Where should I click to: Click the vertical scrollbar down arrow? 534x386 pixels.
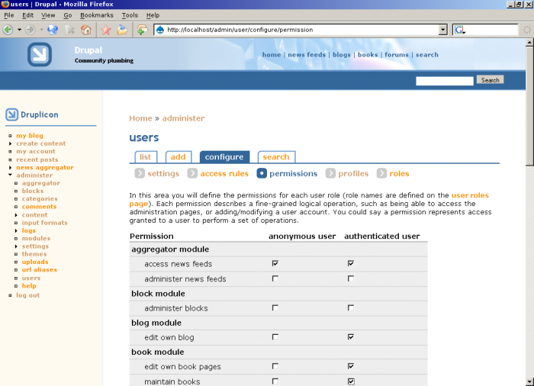tap(529, 382)
